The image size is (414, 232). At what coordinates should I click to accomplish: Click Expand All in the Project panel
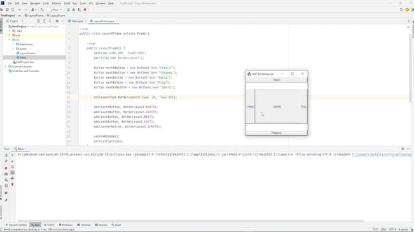[x=45, y=21]
